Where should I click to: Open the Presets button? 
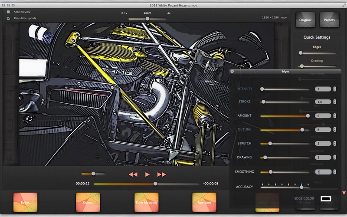click(329, 20)
